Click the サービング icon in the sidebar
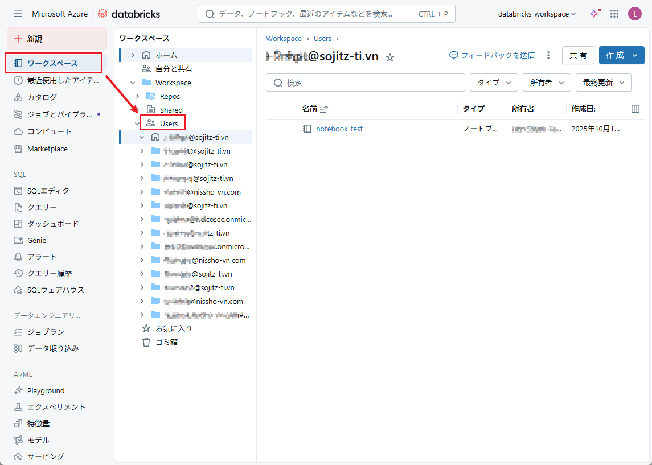 coord(18,456)
